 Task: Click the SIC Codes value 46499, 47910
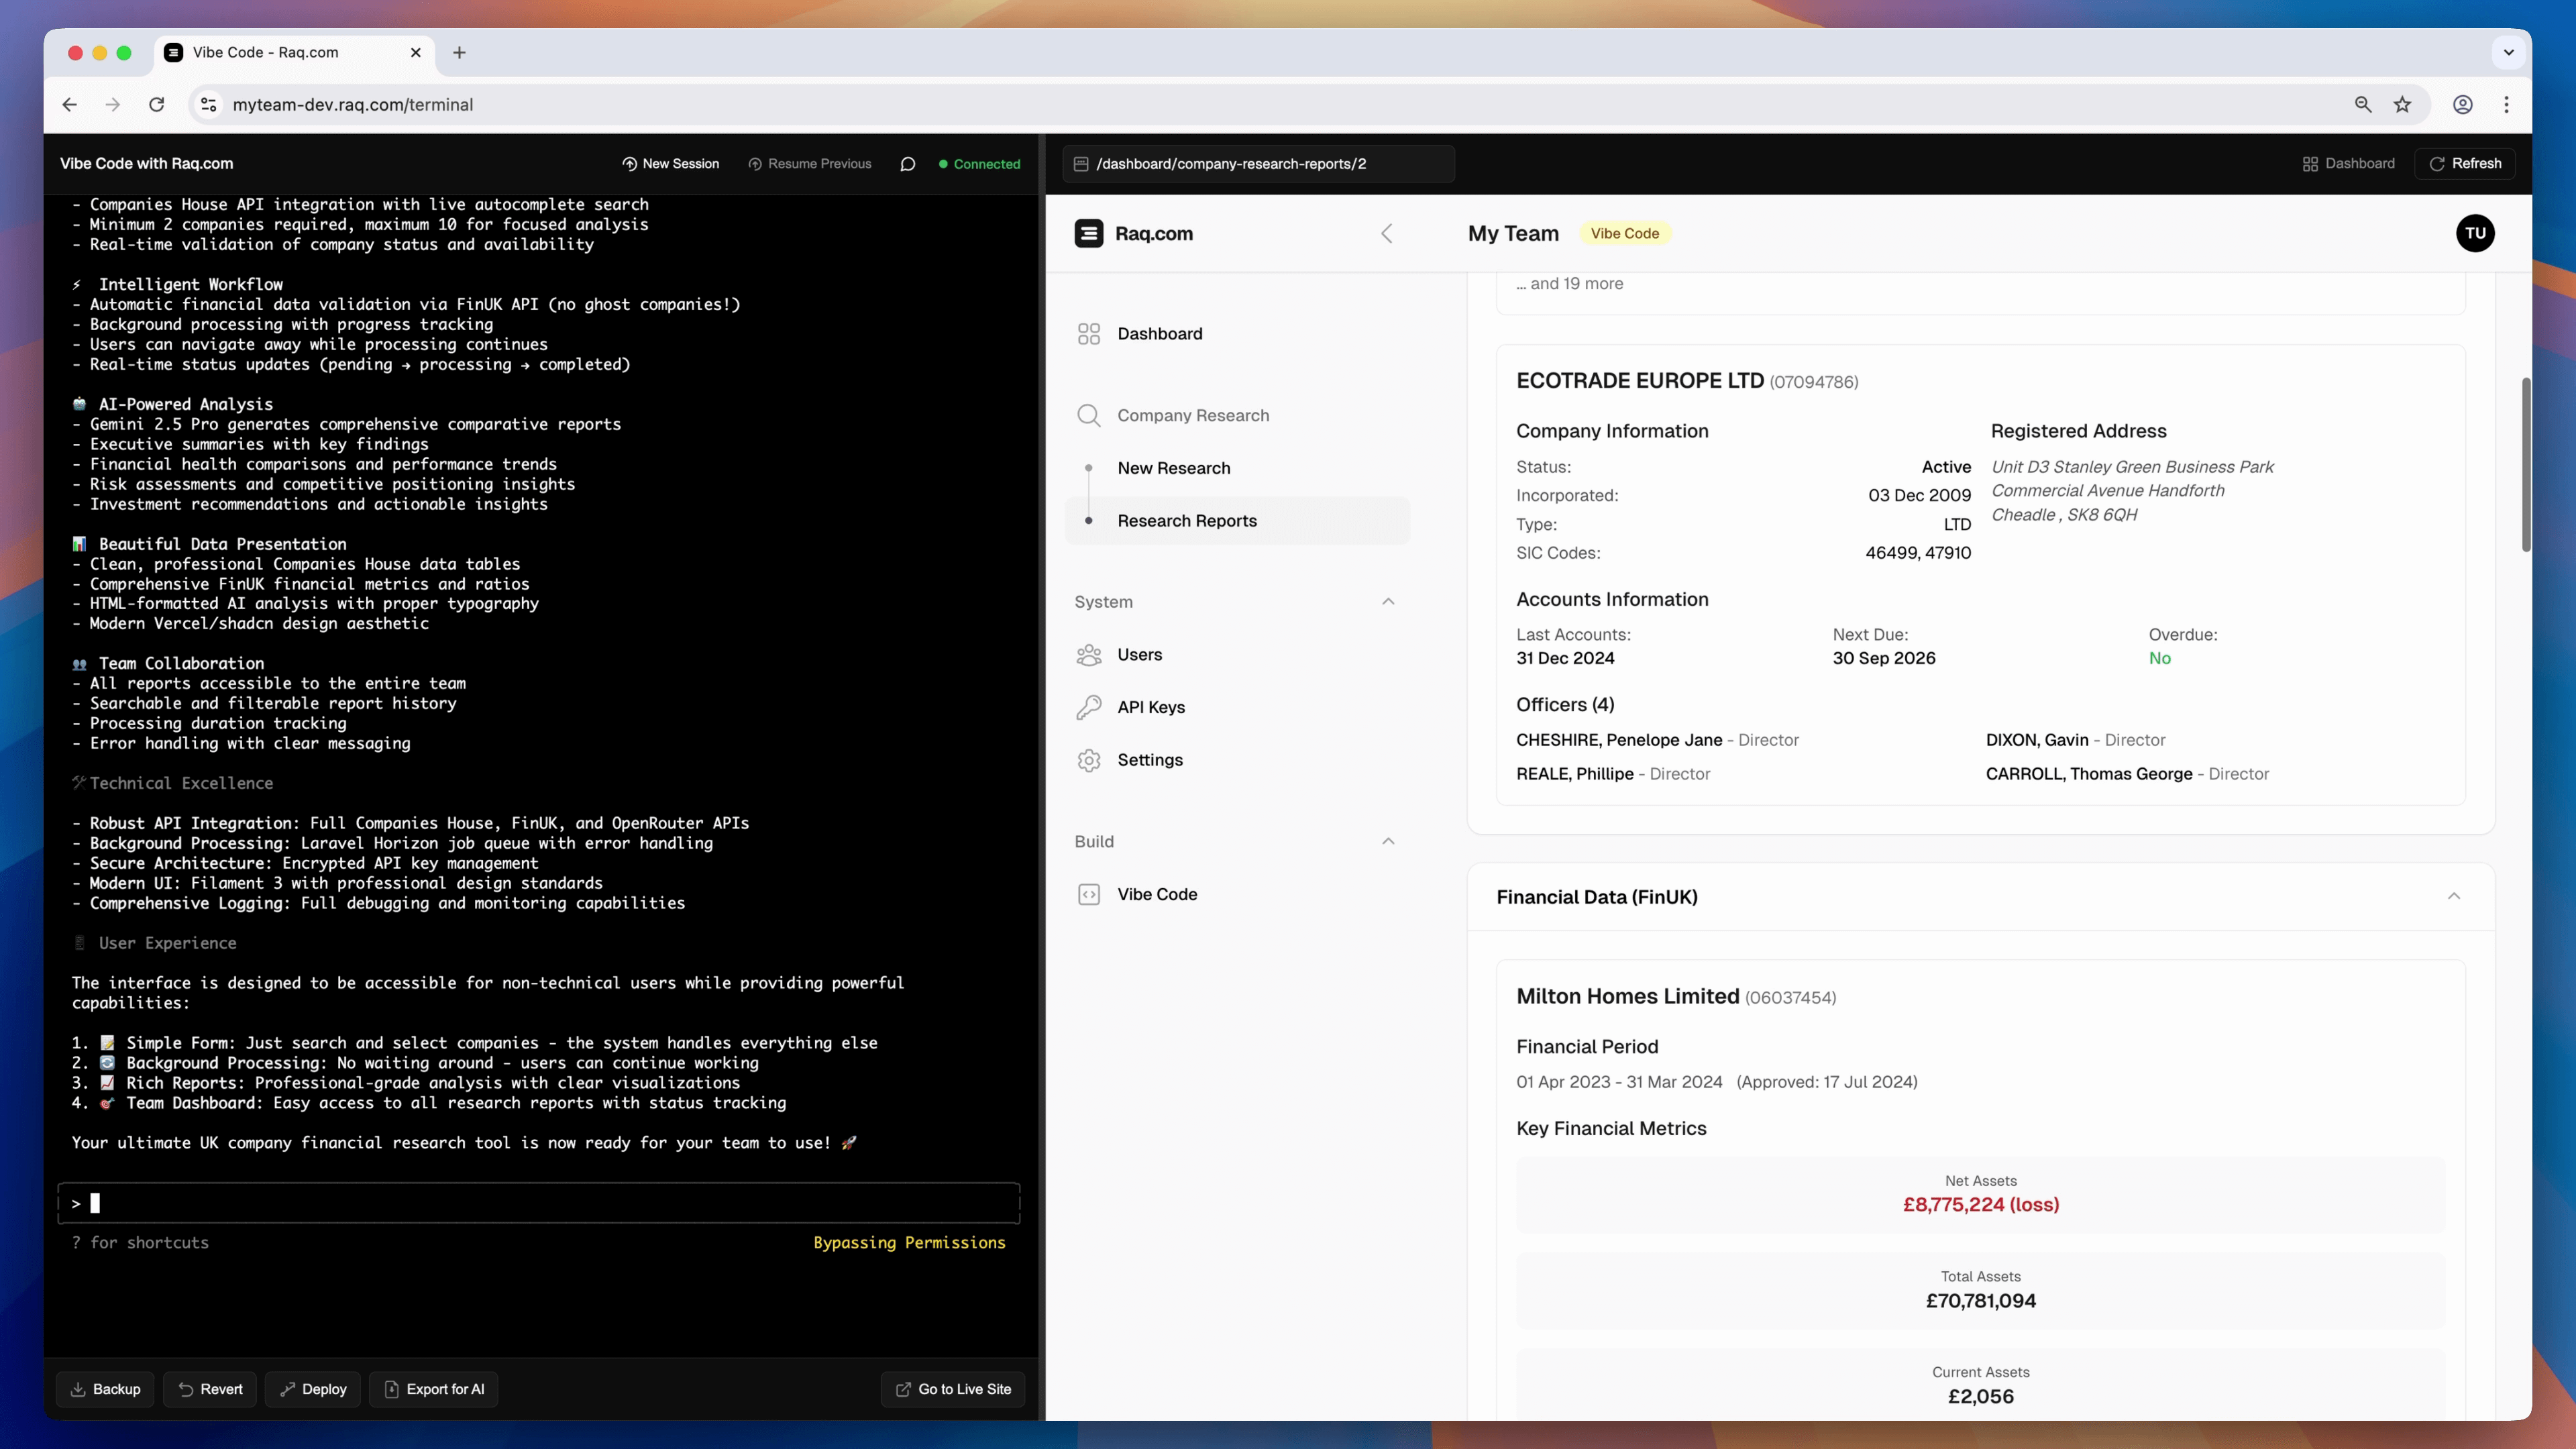[x=1918, y=553]
